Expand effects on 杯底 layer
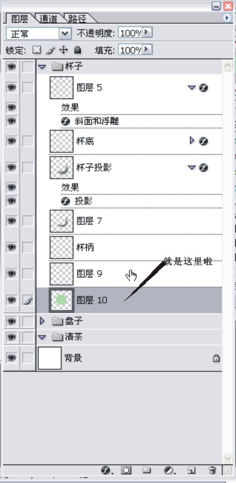This screenshot has width=236, height=483. pos(192,141)
